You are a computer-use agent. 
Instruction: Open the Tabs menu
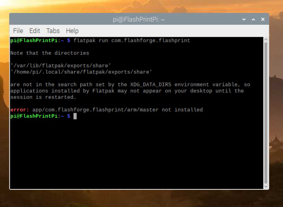[53, 31]
